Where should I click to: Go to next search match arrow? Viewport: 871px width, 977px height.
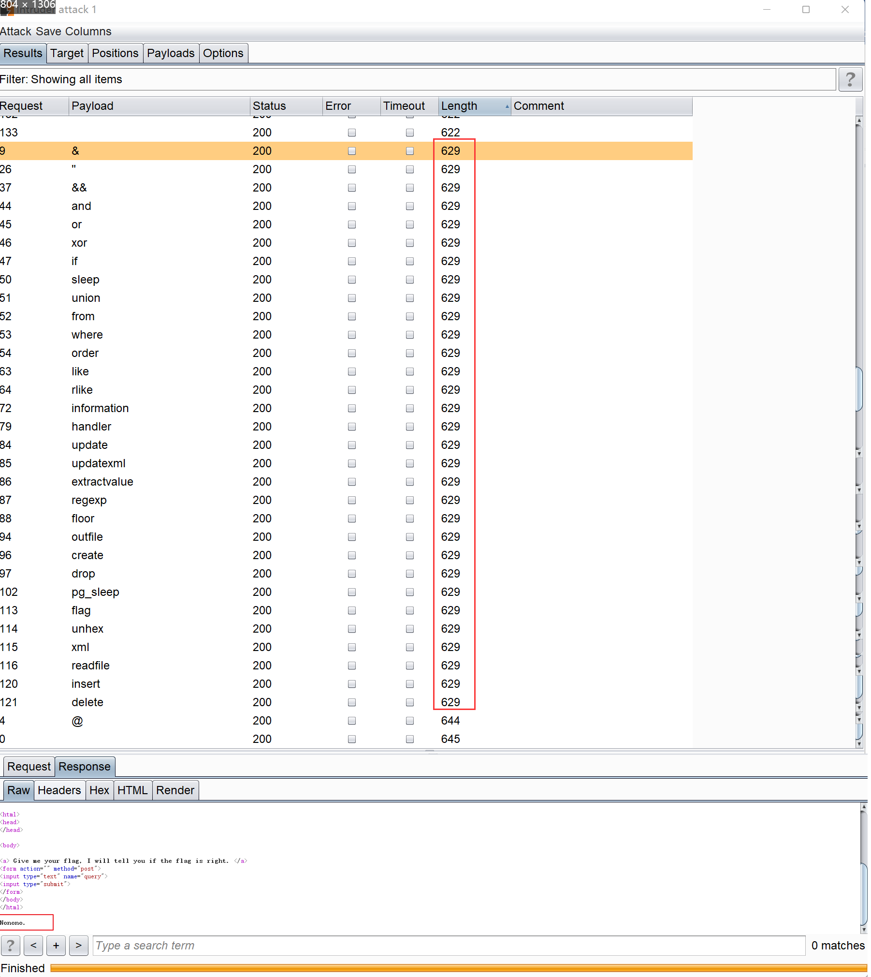click(x=78, y=945)
